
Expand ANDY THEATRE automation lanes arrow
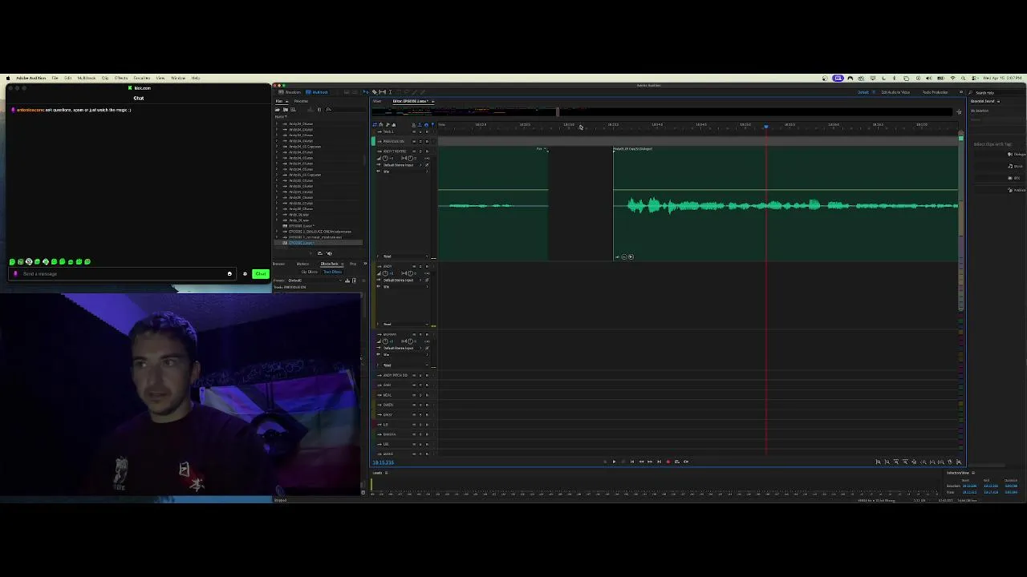point(379,256)
